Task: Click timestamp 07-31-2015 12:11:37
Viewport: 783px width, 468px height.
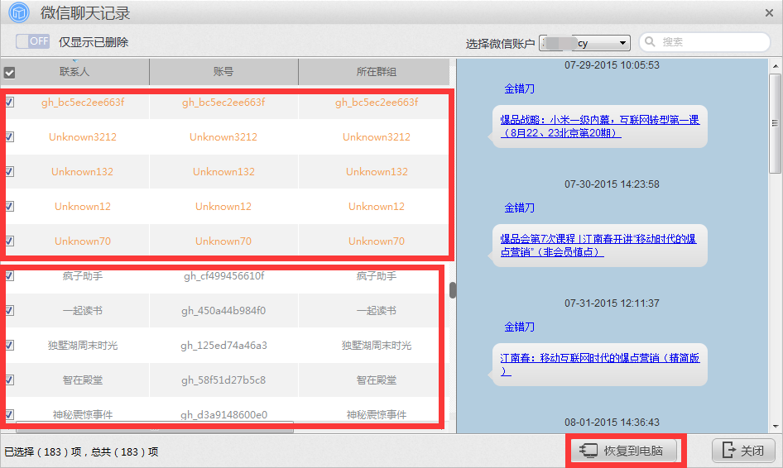Action: [x=612, y=303]
